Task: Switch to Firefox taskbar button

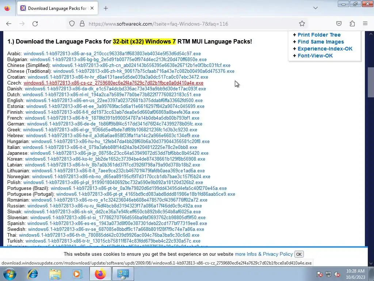Action: pos(100,274)
